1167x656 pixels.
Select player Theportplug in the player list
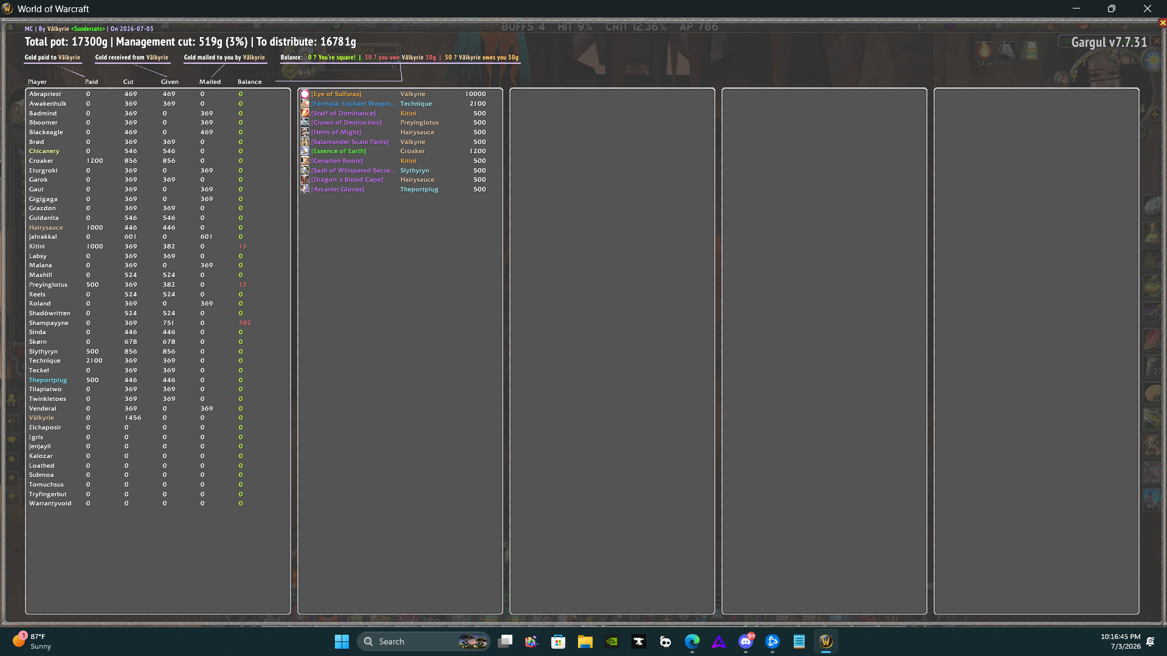48,380
